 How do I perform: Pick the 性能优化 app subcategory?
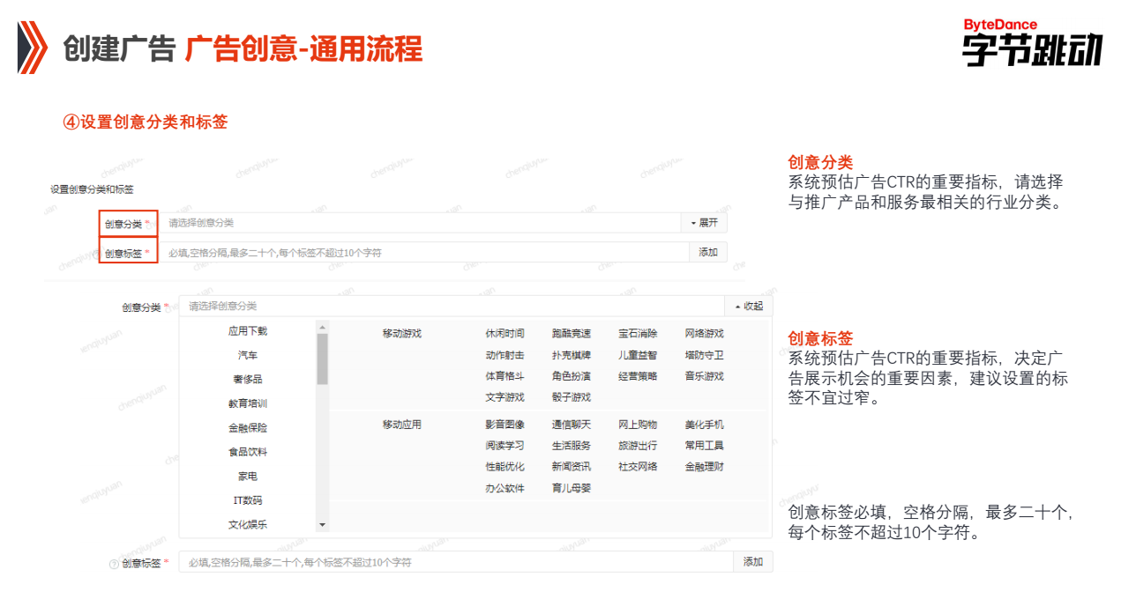(504, 467)
